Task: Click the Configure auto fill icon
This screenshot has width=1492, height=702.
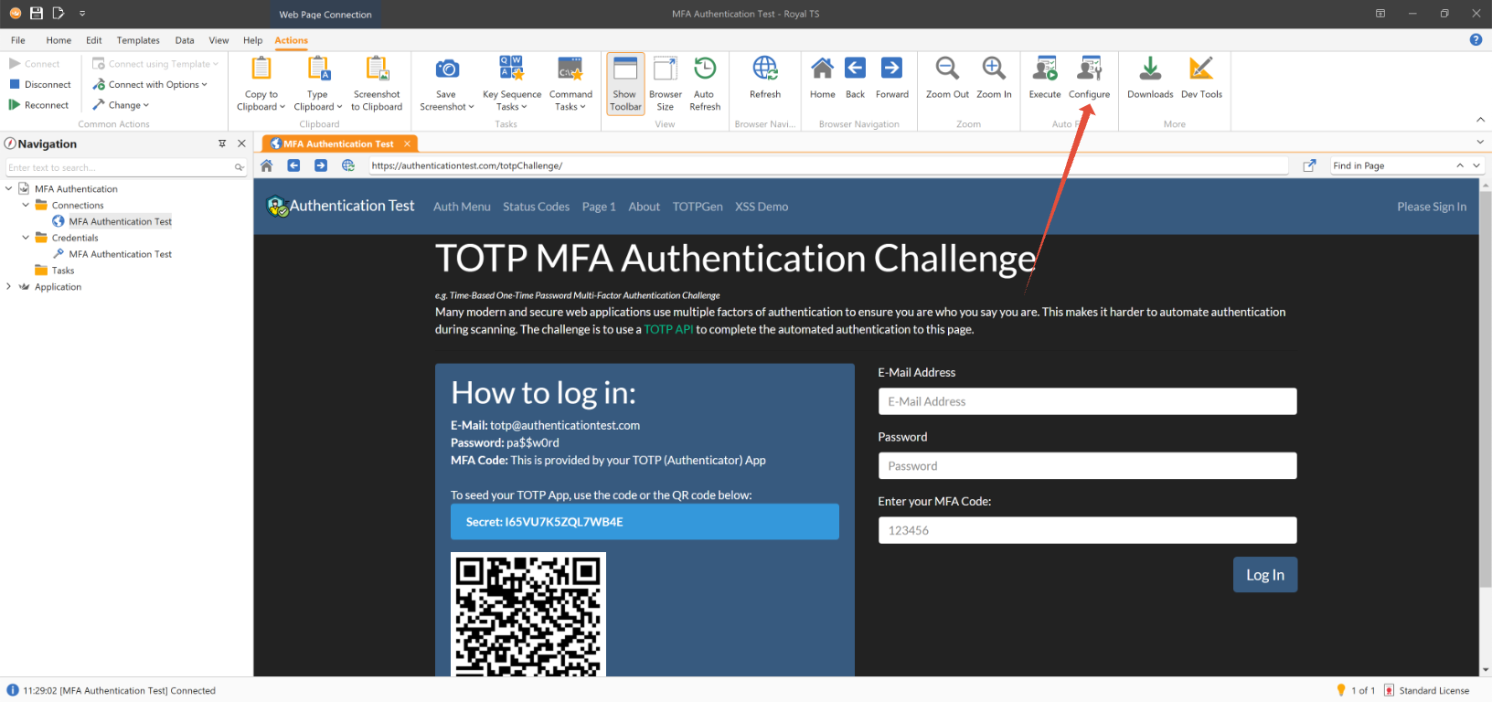Action: pos(1090,69)
